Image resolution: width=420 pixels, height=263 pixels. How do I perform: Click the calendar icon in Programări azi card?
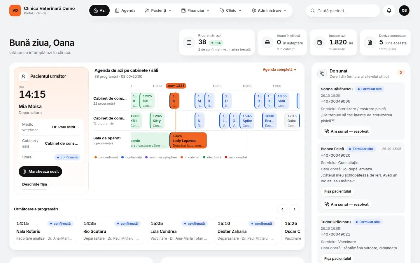pos(189,42)
